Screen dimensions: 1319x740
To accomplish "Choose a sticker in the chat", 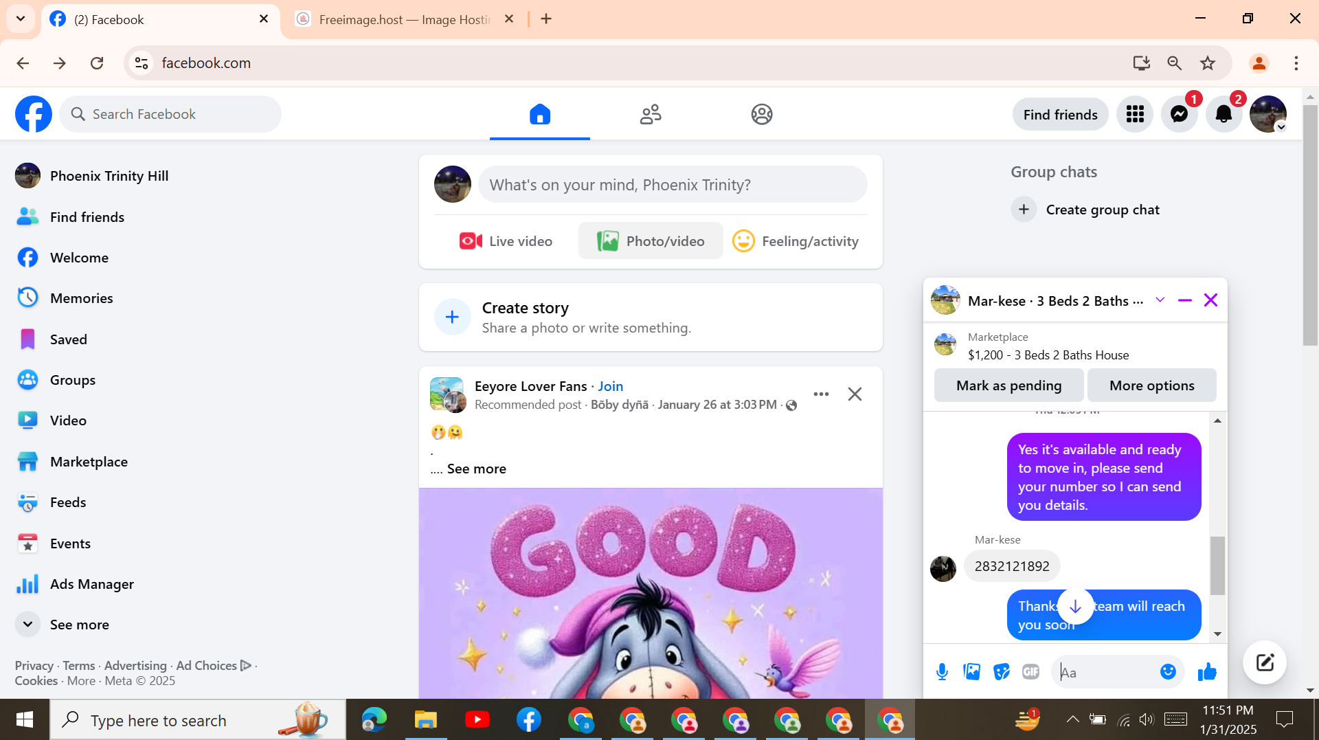I will click(1002, 672).
